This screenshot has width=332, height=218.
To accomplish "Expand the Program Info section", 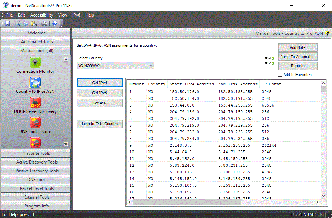I will click(35, 206).
